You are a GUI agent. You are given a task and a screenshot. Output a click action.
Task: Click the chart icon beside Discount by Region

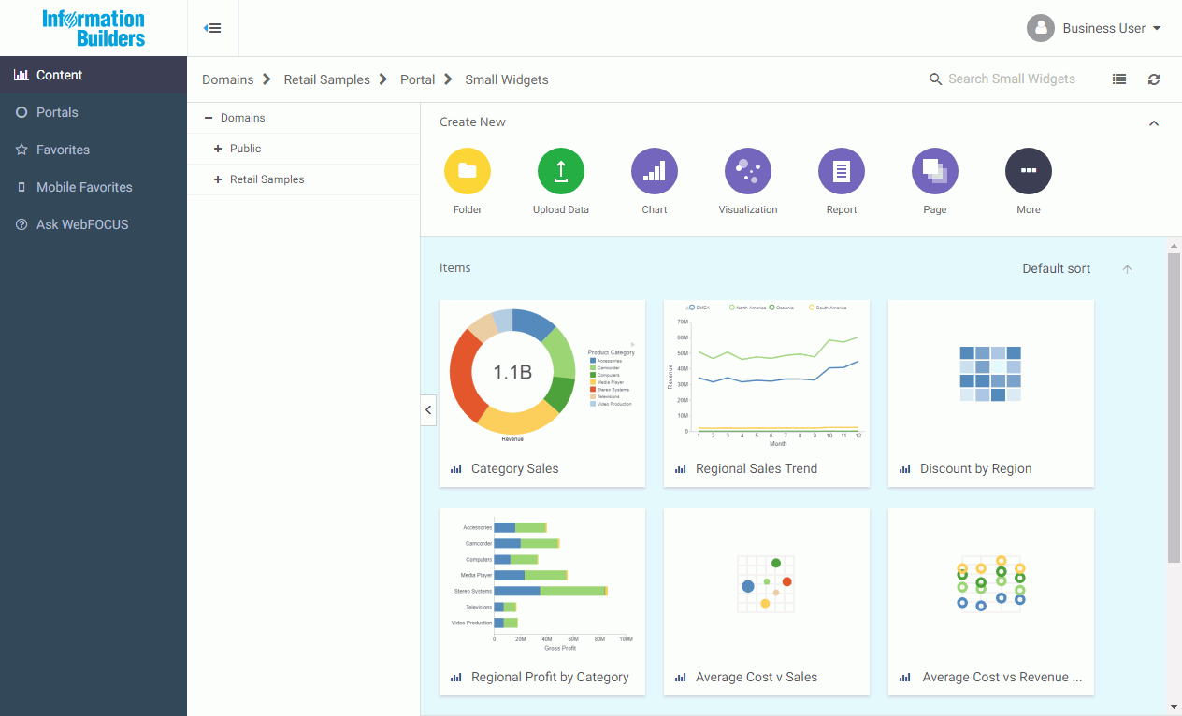coord(905,469)
